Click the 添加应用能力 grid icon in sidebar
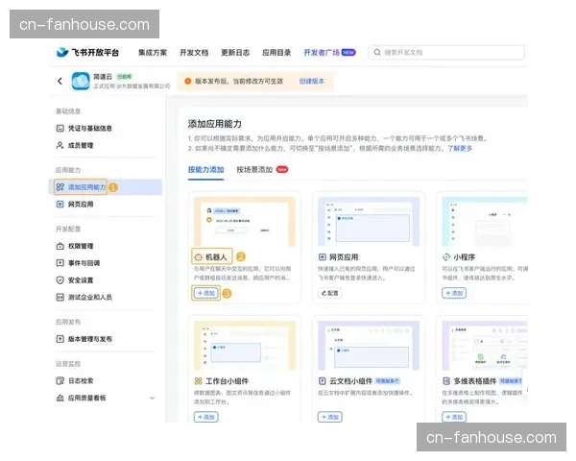The image size is (576, 461). (60, 187)
